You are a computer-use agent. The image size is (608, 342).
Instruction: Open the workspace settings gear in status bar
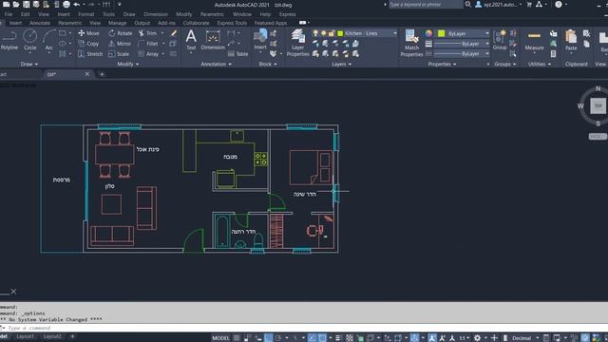[477, 338]
